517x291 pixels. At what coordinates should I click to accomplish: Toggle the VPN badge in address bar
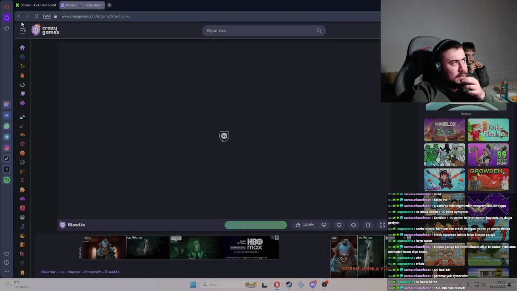click(47, 16)
